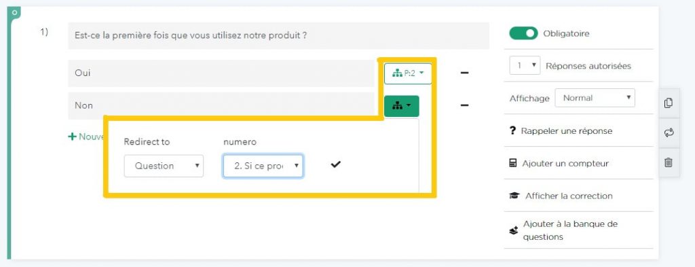Click the question title text field
Screen dimensions: 695x267
click(278, 35)
